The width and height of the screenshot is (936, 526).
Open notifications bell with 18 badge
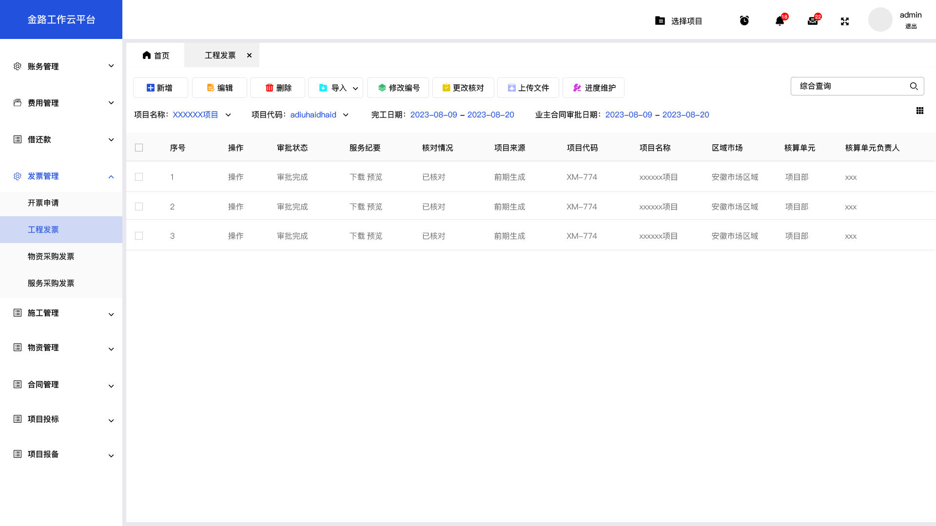tap(780, 20)
